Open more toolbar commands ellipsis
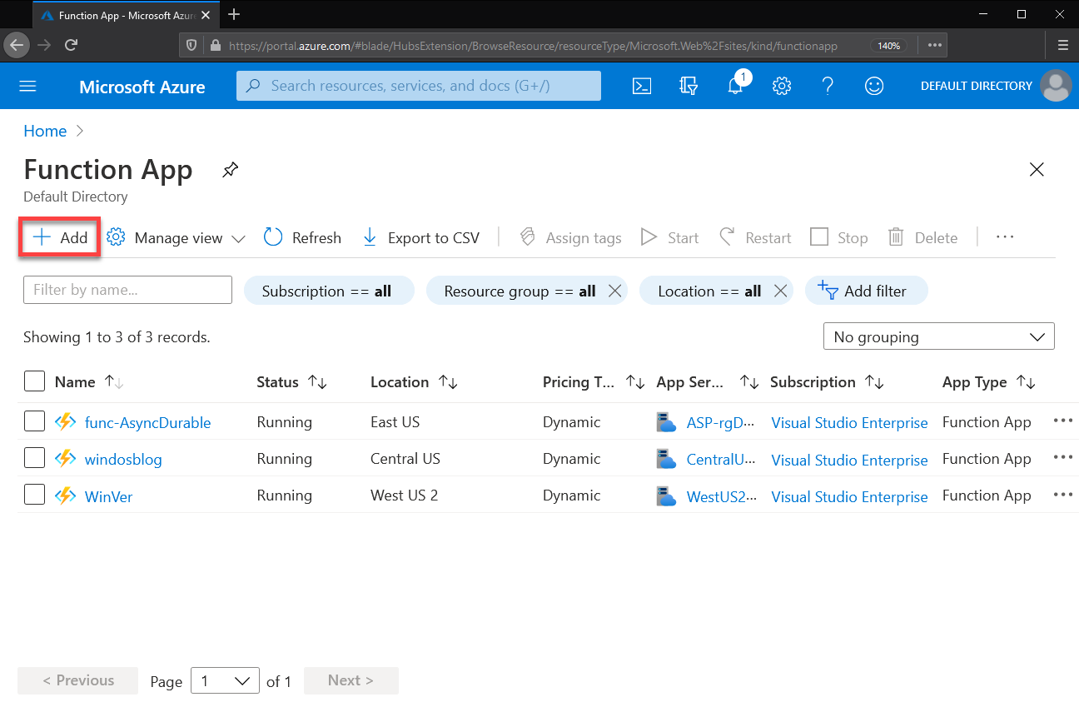 [x=1005, y=237]
